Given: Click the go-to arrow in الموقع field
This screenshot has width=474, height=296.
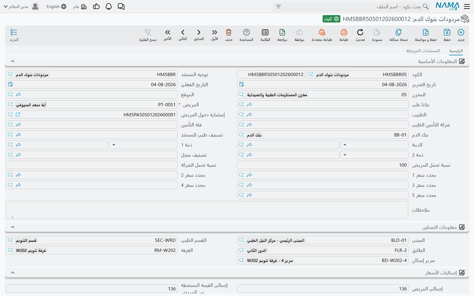Looking at the screenshot, I should (18, 94).
